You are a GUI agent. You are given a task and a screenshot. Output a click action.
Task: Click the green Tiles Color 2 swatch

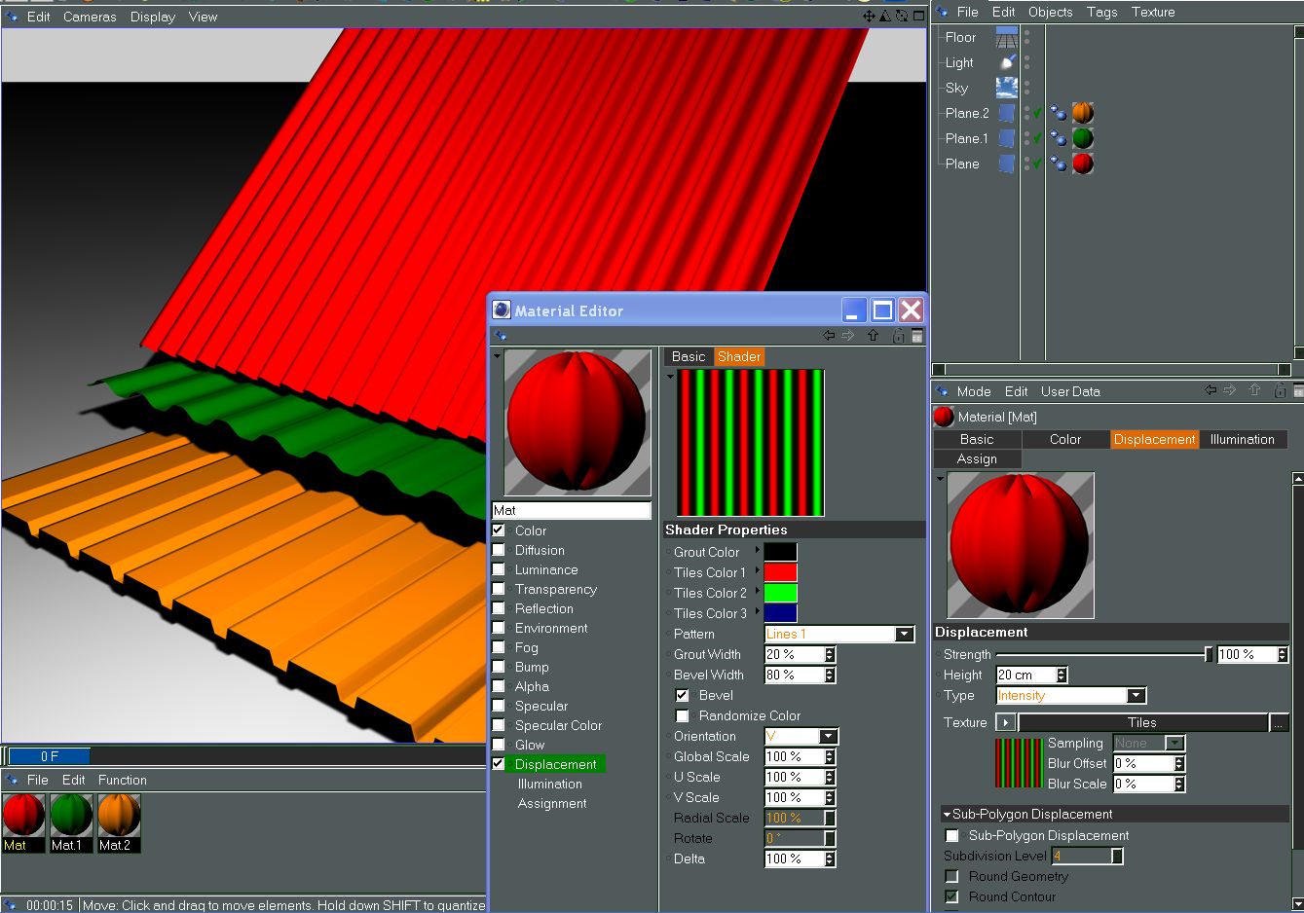tap(781, 593)
